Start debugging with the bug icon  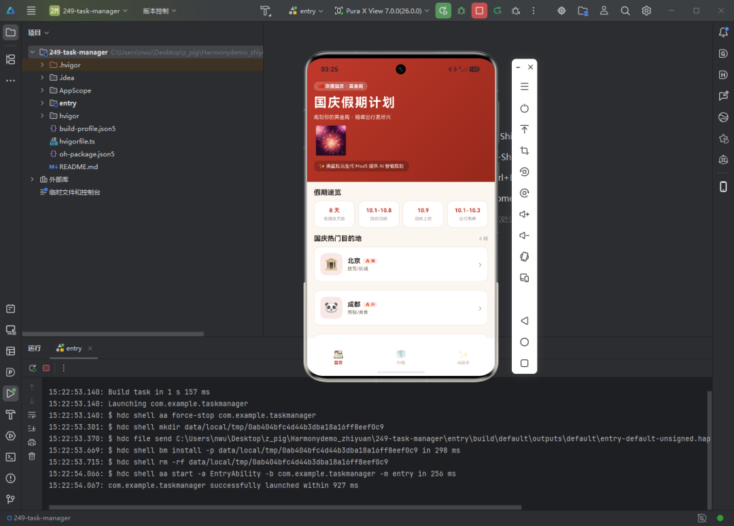point(461,11)
